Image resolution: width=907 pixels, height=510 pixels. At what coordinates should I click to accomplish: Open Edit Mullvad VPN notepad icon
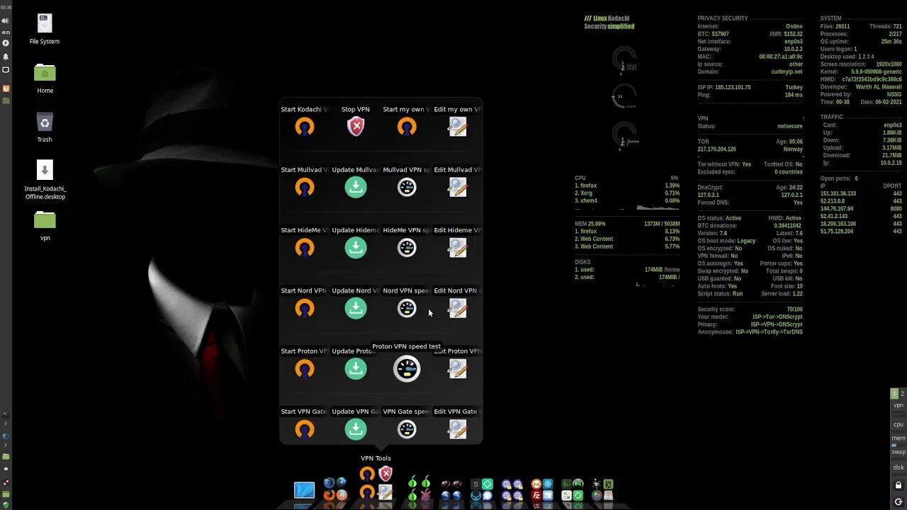[x=458, y=187]
